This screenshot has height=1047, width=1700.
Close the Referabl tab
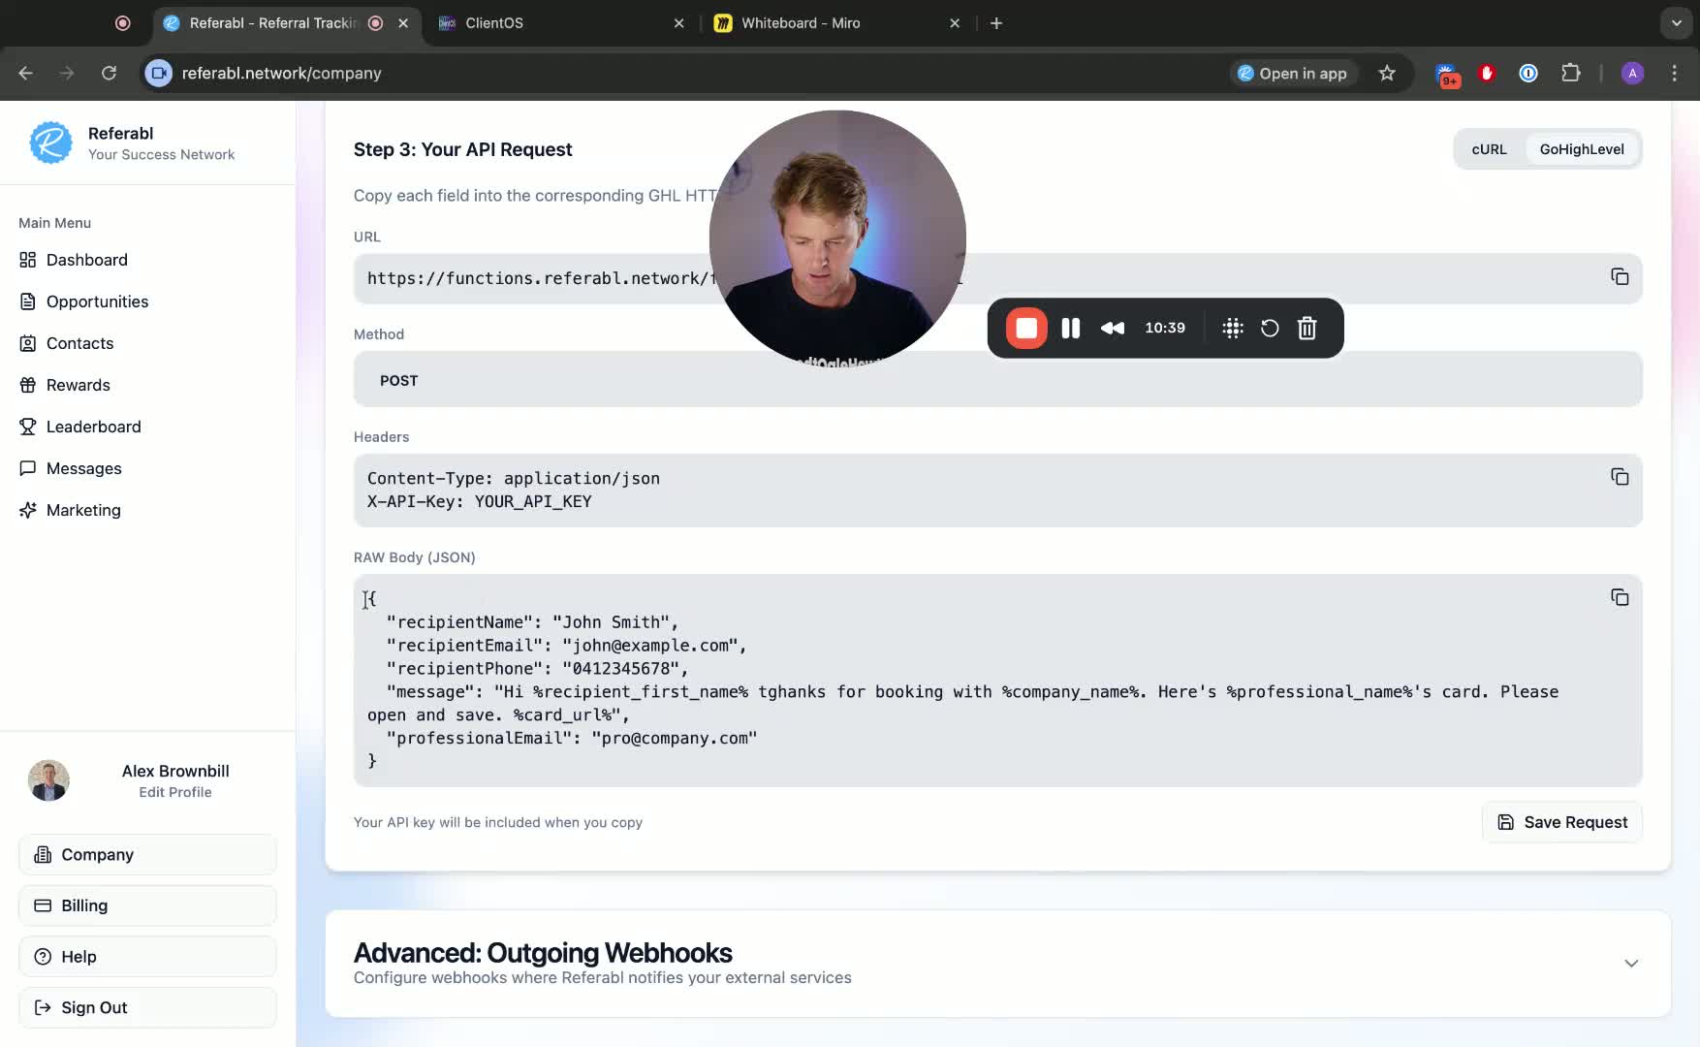pyautogui.click(x=403, y=23)
